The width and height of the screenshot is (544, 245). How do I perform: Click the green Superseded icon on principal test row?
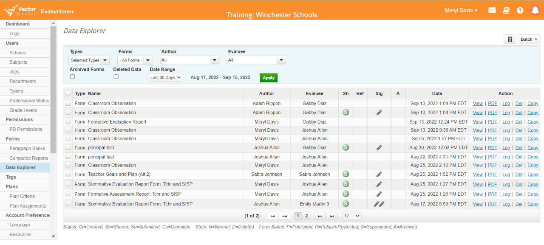pos(346,147)
